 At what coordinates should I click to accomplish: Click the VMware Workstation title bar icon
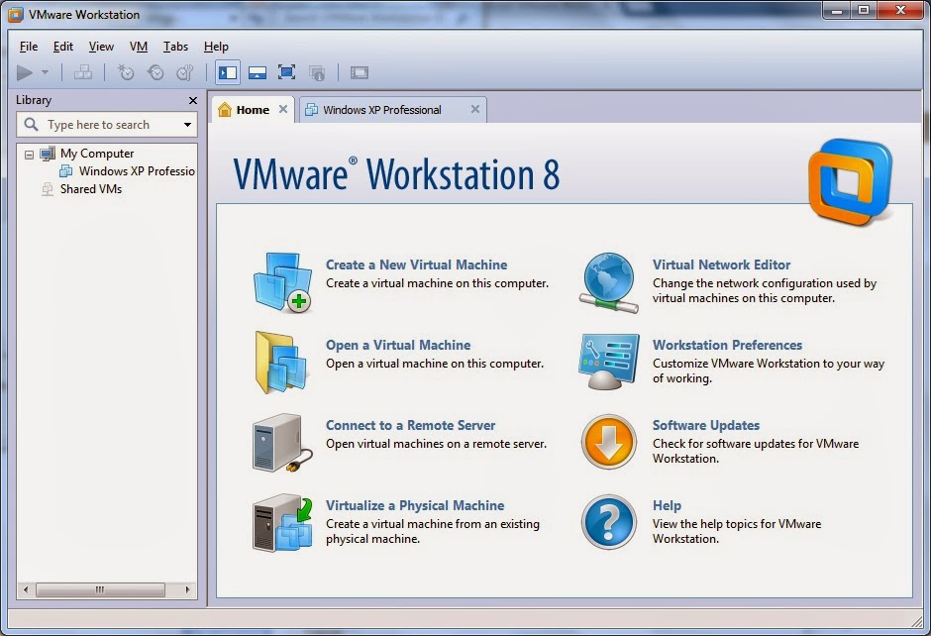[16, 14]
